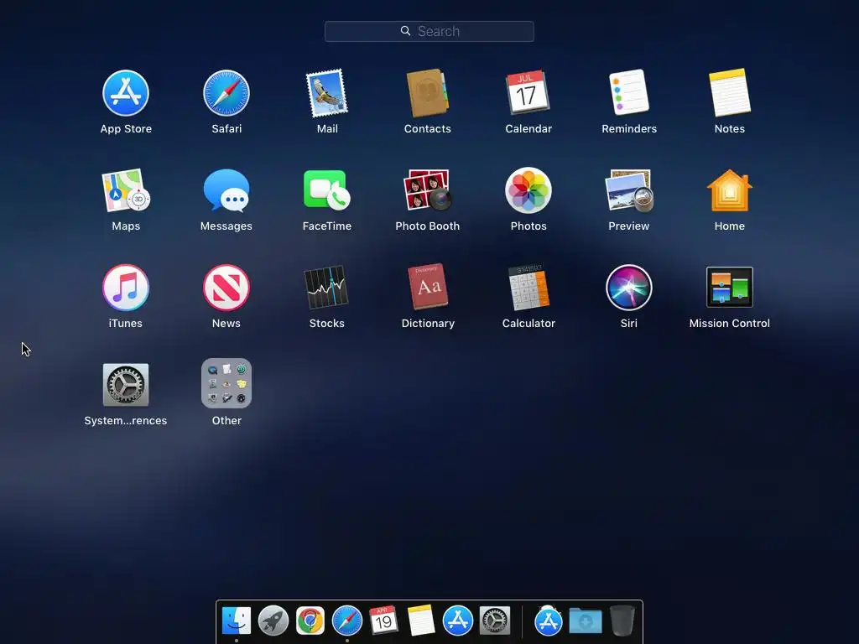Open the APR 19 Calendar Dock icon
Image resolution: width=859 pixels, height=644 pixels.
tap(383, 621)
